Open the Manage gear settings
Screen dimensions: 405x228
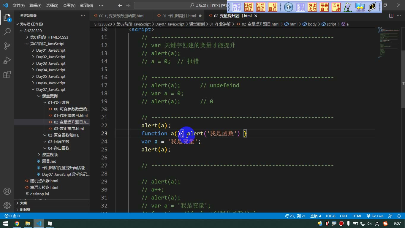(x=7, y=205)
